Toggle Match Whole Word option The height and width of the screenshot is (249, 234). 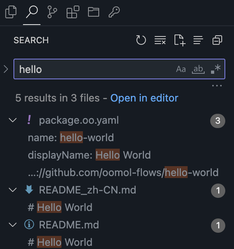[198, 69]
